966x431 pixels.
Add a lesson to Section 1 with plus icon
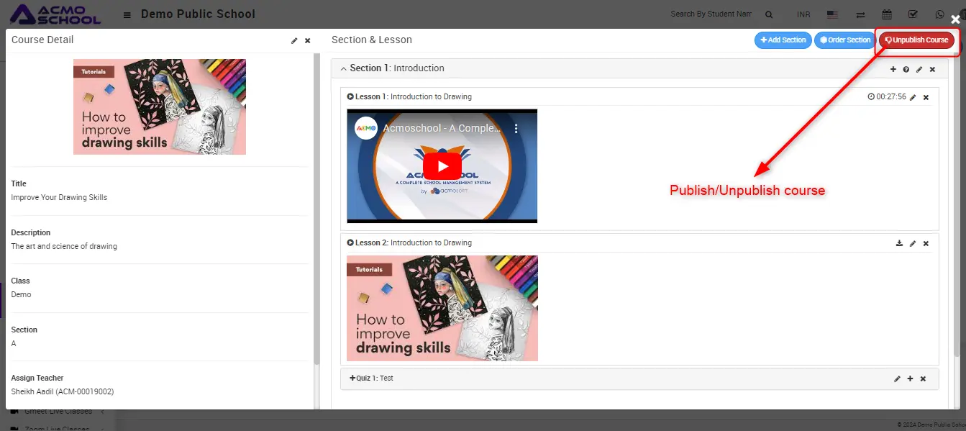893,70
